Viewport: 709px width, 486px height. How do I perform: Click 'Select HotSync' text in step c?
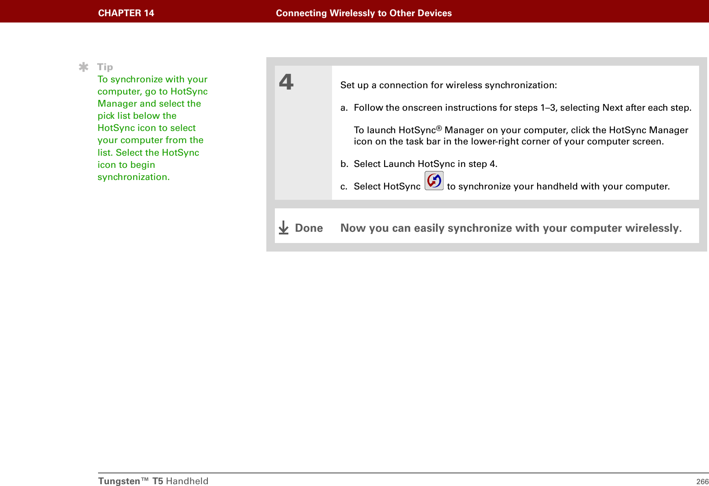pyautogui.click(x=387, y=186)
